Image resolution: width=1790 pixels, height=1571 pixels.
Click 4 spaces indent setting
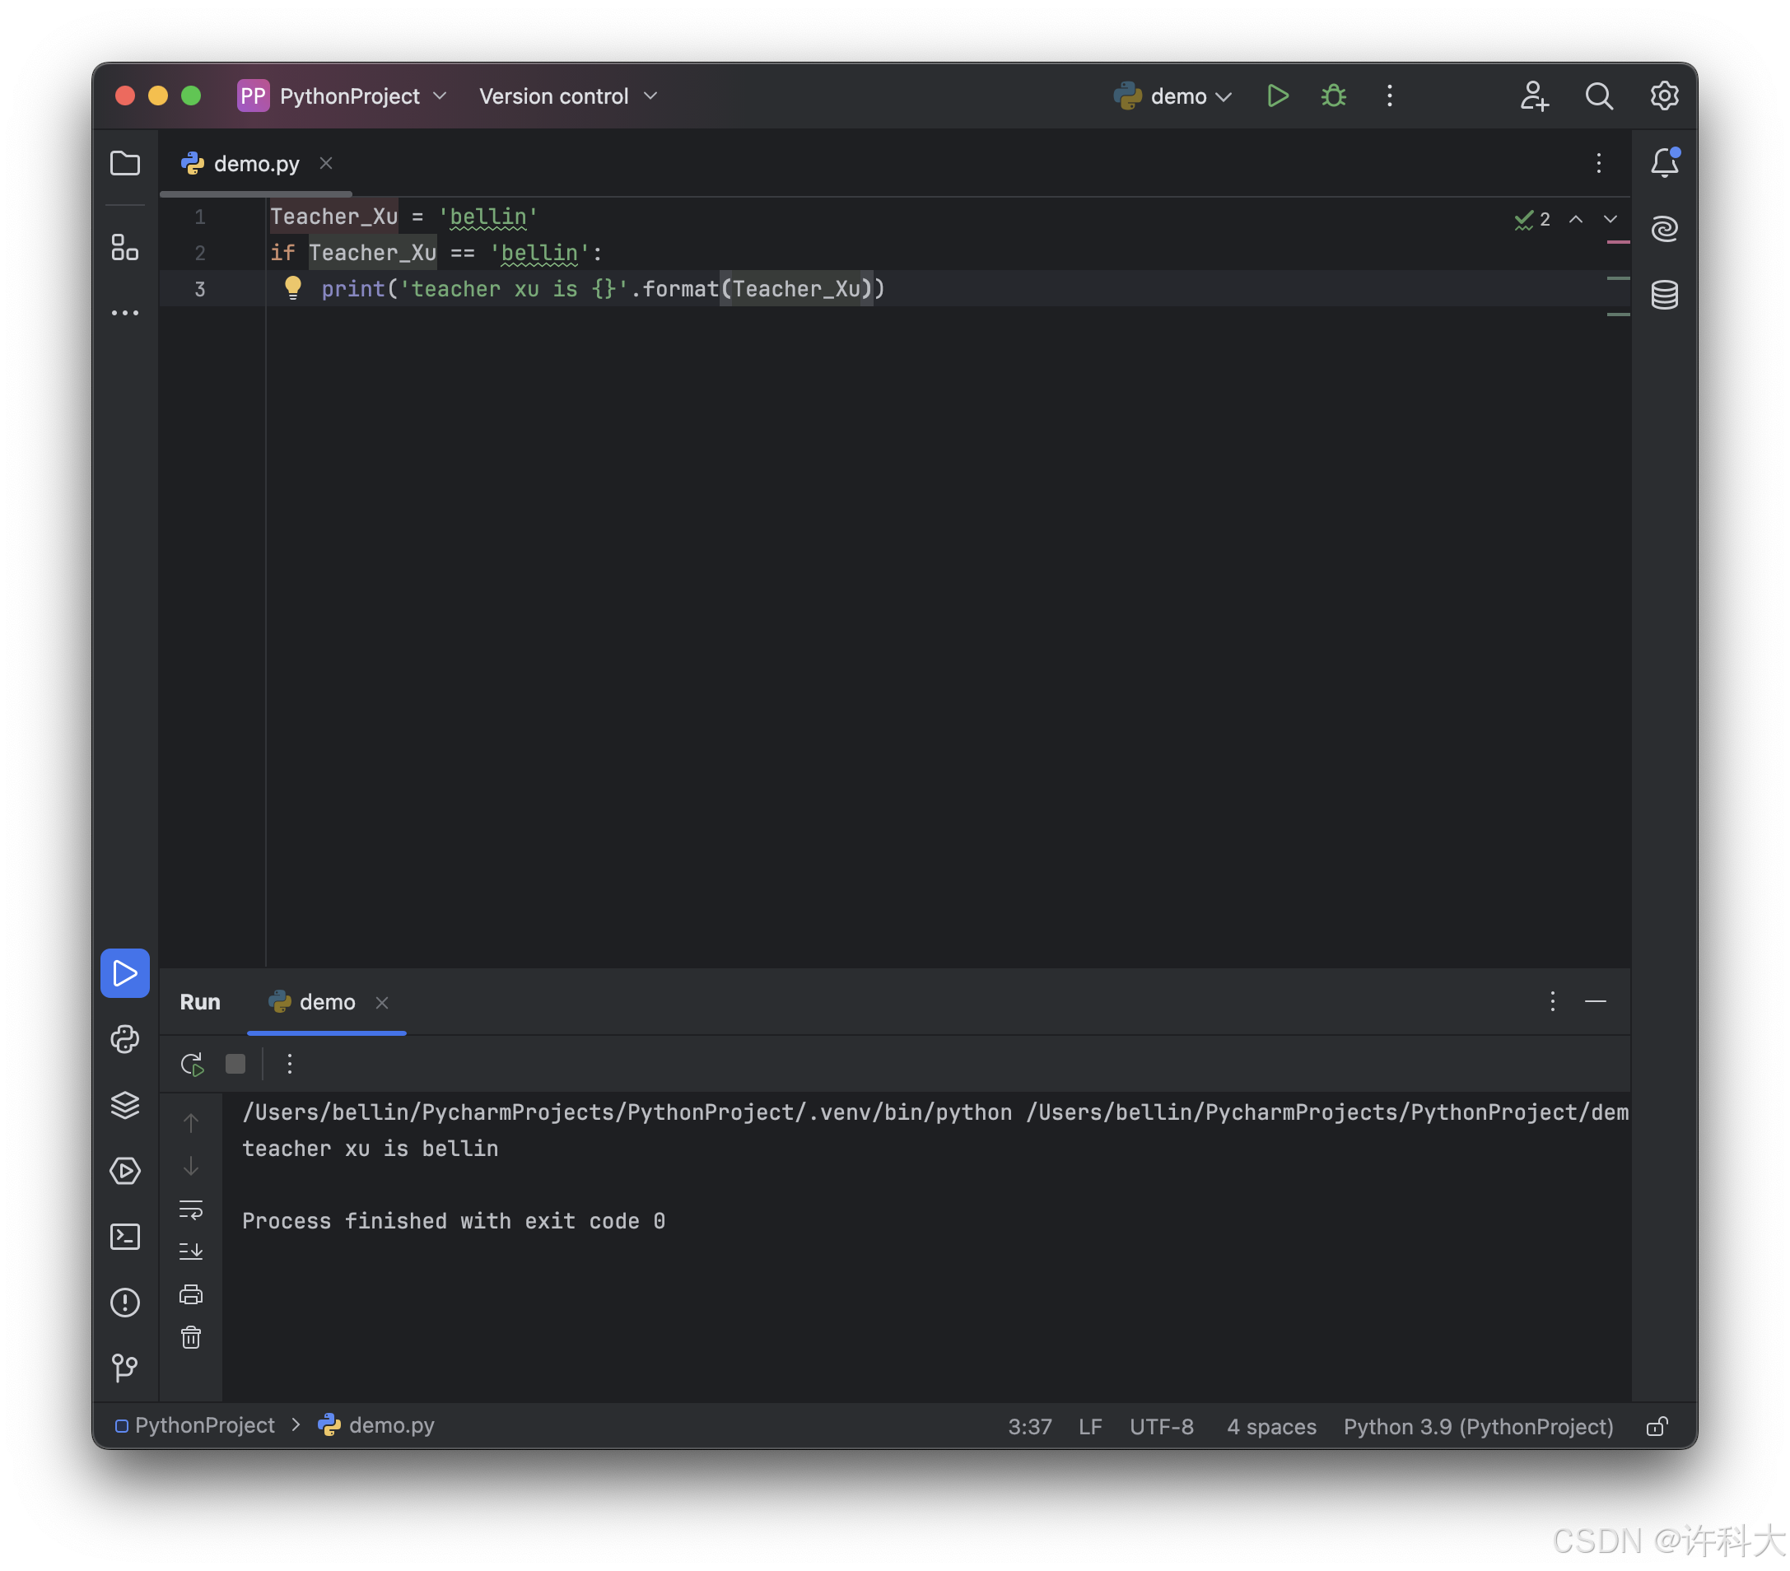(x=1270, y=1427)
